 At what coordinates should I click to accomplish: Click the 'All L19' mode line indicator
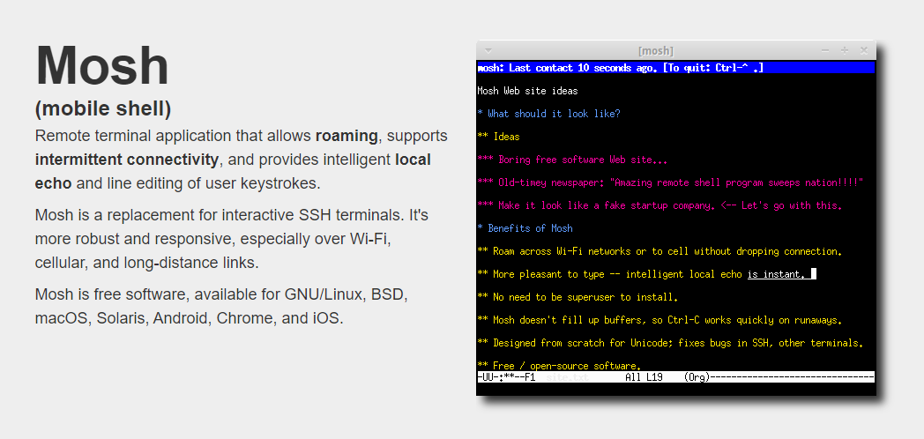tap(644, 377)
